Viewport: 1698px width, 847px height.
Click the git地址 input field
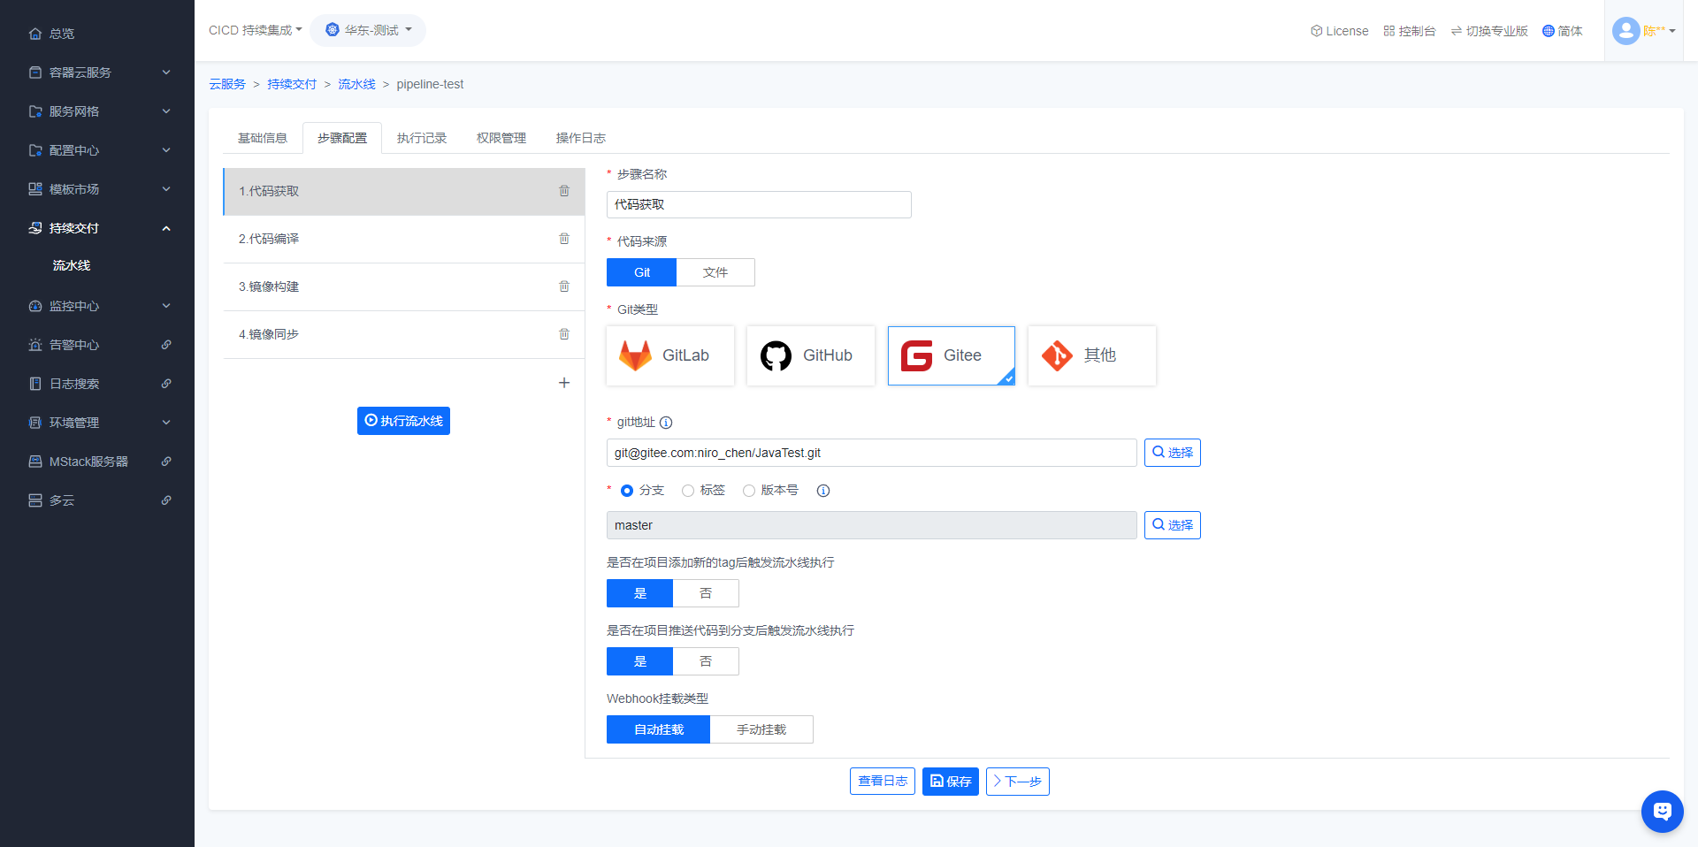(x=871, y=453)
